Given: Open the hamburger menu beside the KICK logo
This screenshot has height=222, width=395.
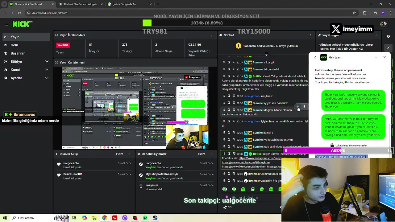Looking at the screenshot, I should 6,24.
